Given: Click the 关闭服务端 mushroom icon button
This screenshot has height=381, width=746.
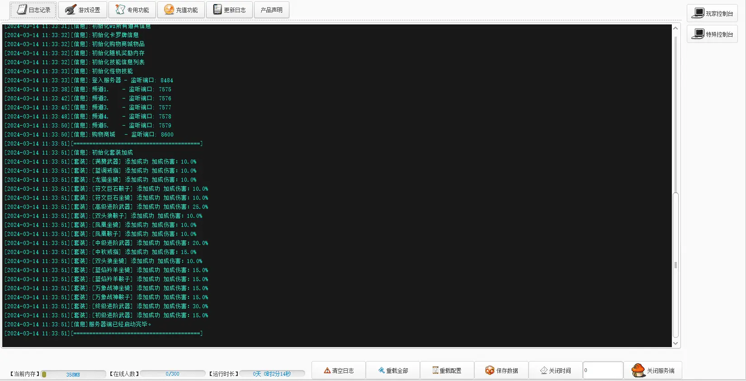Looking at the screenshot, I should click(653, 370).
